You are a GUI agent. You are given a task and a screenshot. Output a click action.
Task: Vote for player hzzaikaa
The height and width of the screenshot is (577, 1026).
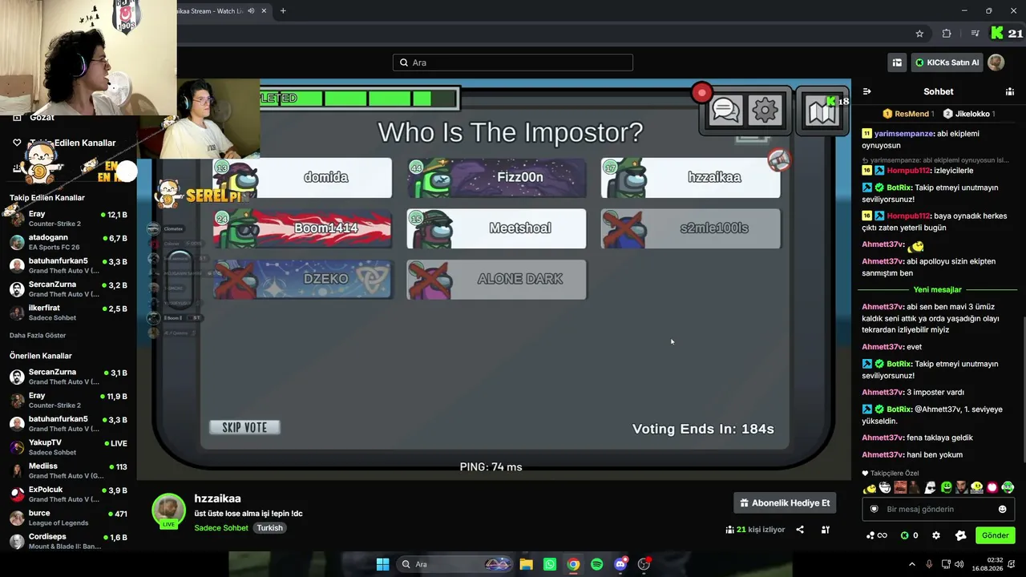pyautogui.click(x=690, y=177)
